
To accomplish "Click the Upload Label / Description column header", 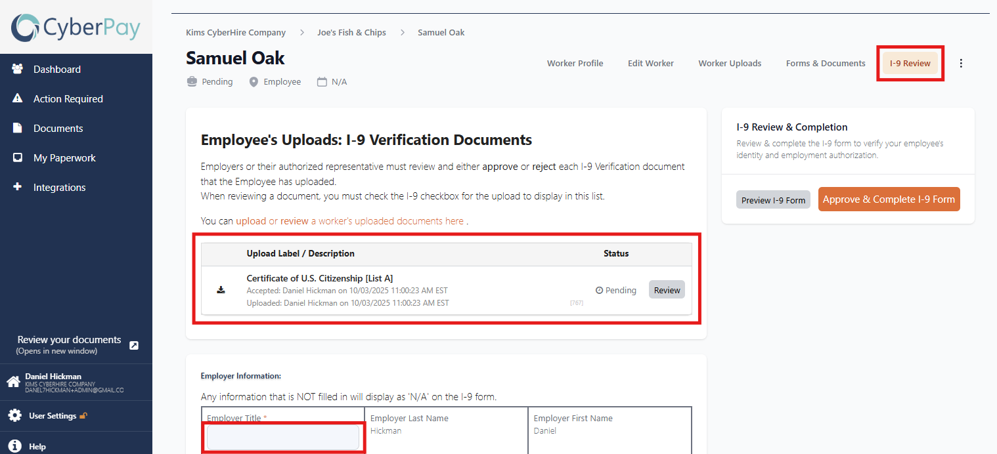I will [x=300, y=253].
